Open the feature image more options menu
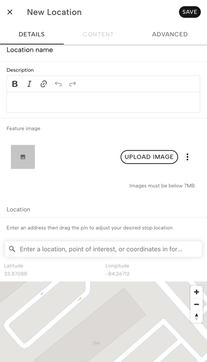 tap(187, 157)
